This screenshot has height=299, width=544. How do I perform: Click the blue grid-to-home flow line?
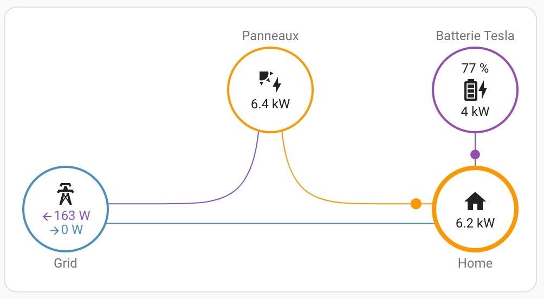271,223
